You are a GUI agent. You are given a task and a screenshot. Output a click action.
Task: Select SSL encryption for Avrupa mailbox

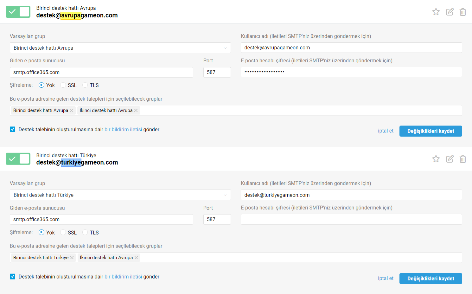click(63, 85)
